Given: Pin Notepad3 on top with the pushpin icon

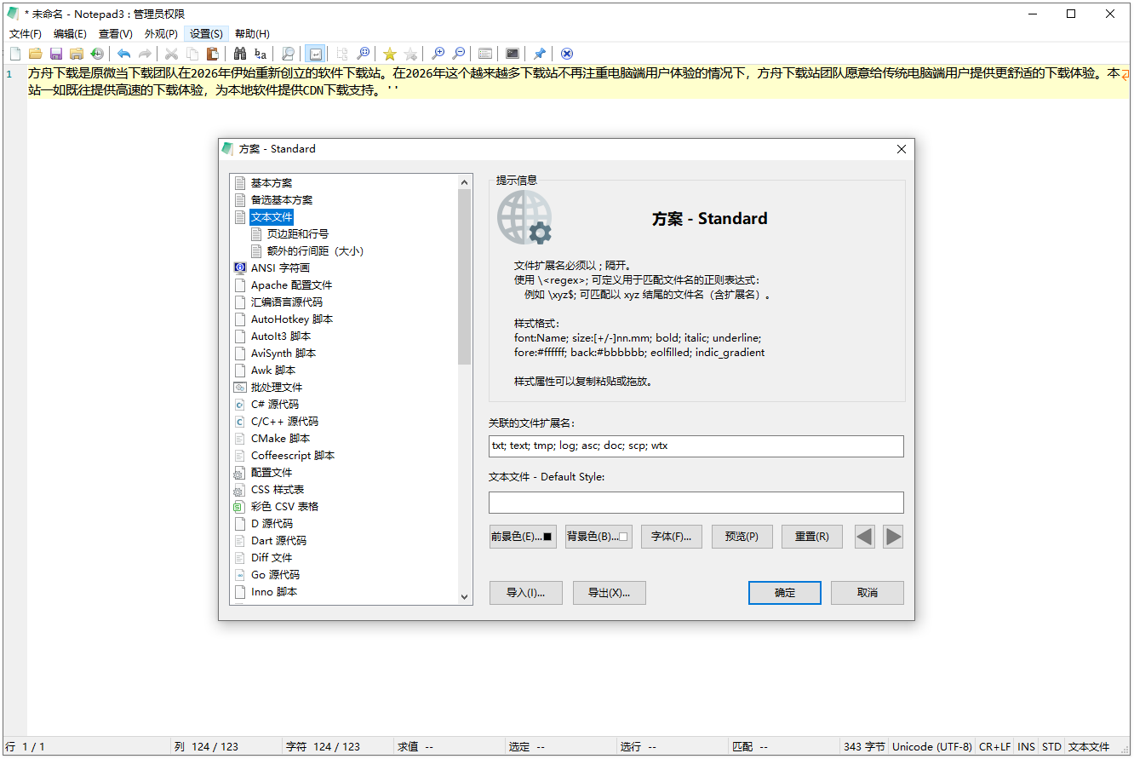Looking at the screenshot, I should coord(539,54).
